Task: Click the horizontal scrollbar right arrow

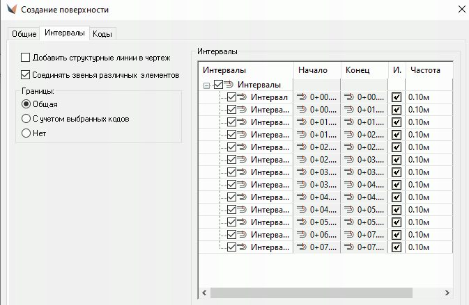Action: tap(447, 292)
